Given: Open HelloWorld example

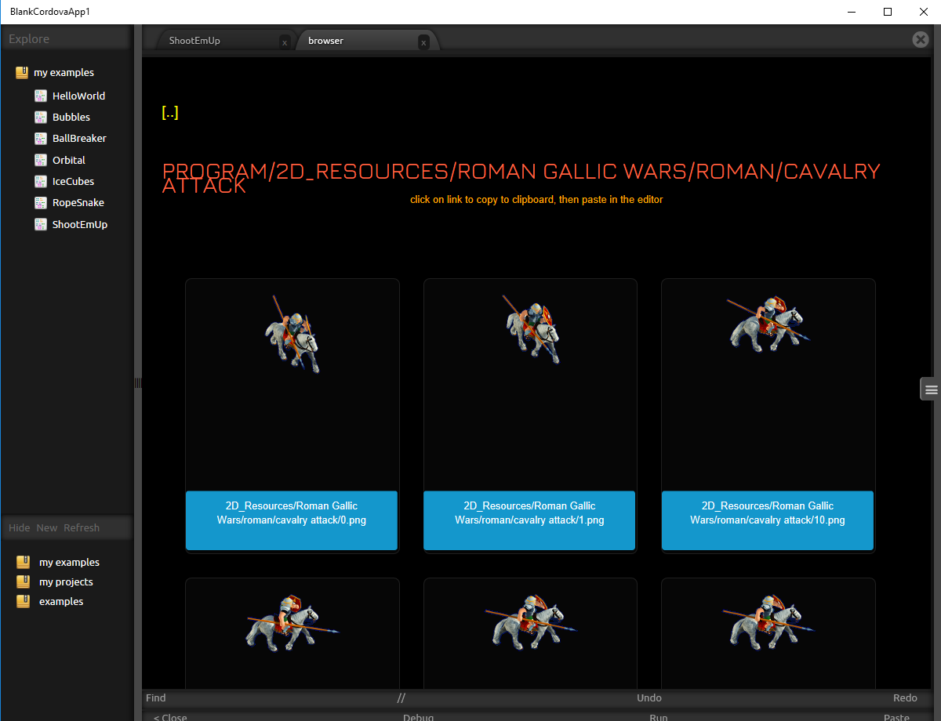Looking at the screenshot, I should (78, 96).
